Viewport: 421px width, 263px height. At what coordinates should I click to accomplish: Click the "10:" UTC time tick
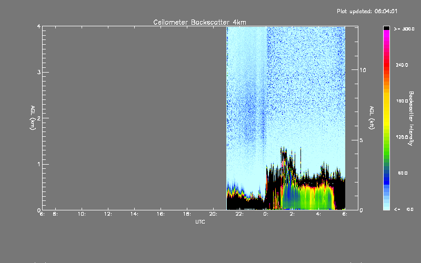pyautogui.click(x=82, y=214)
